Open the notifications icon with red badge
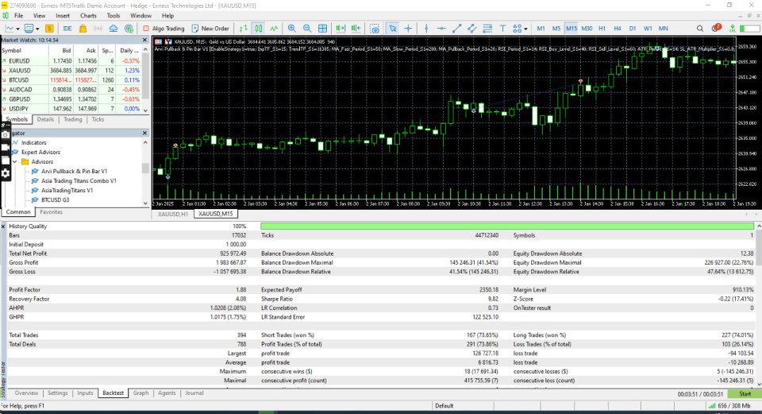 point(715,29)
